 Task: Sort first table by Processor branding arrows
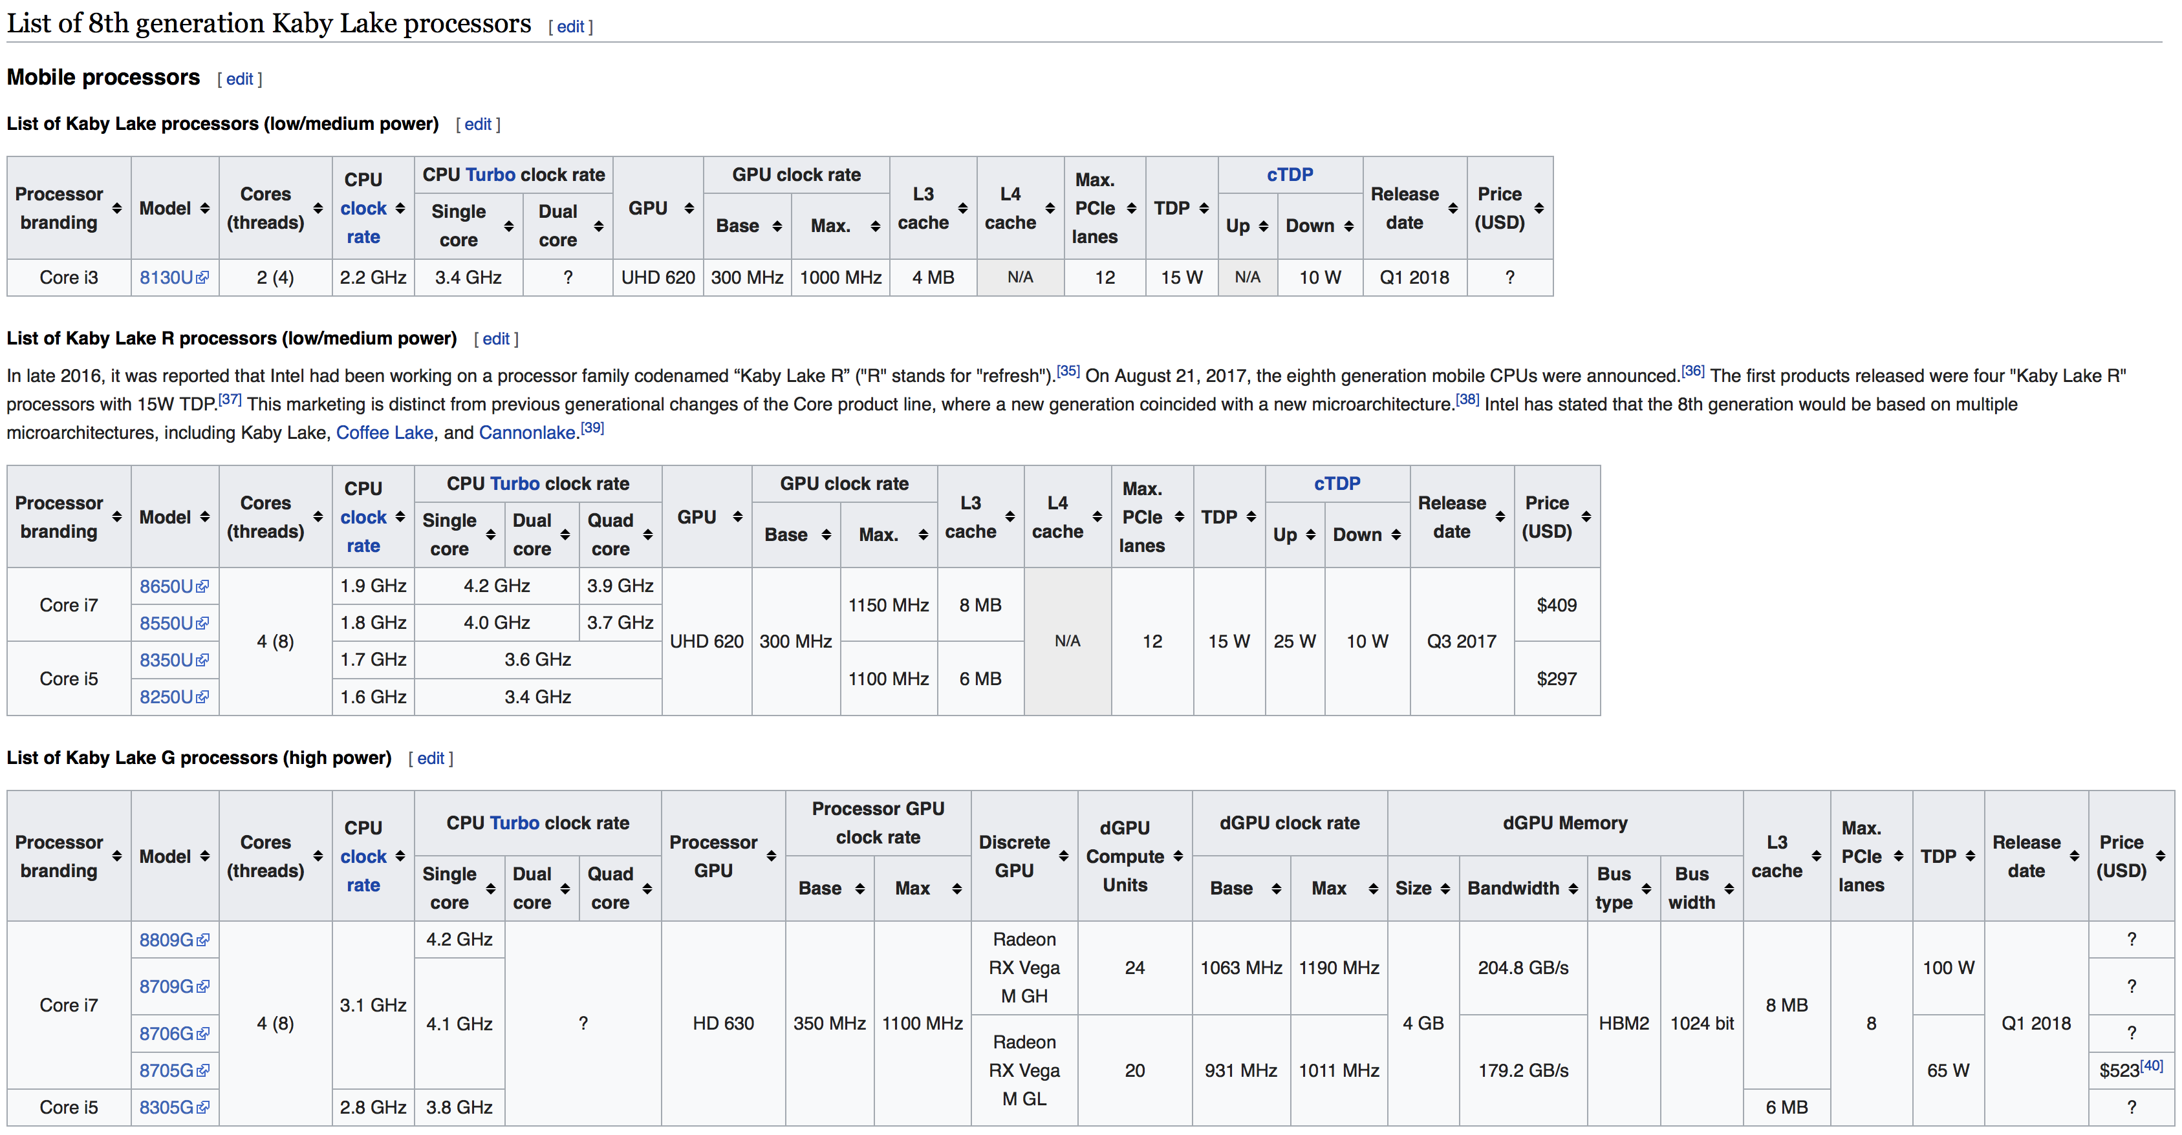(117, 208)
